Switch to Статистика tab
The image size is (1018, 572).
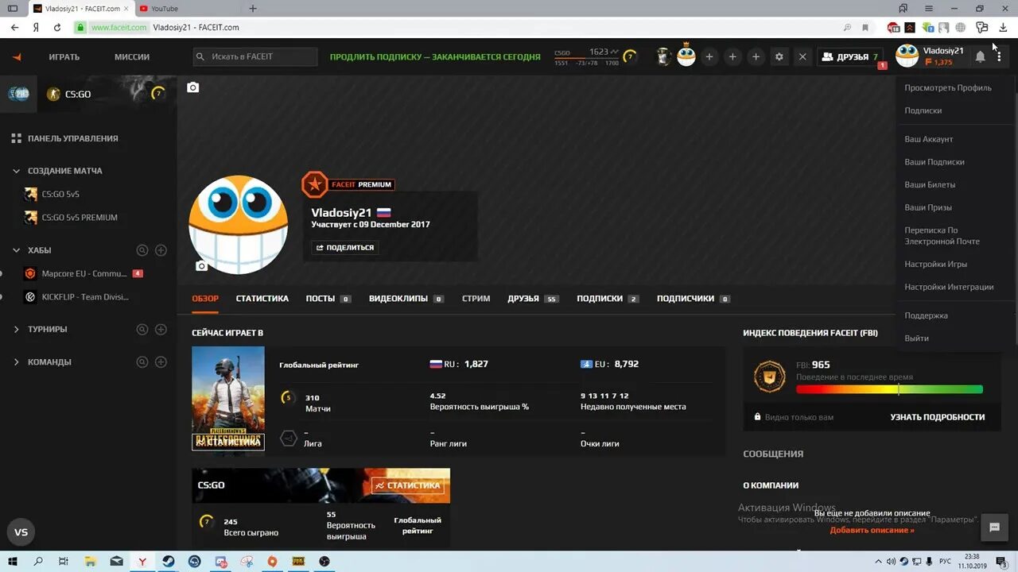tap(262, 299)
